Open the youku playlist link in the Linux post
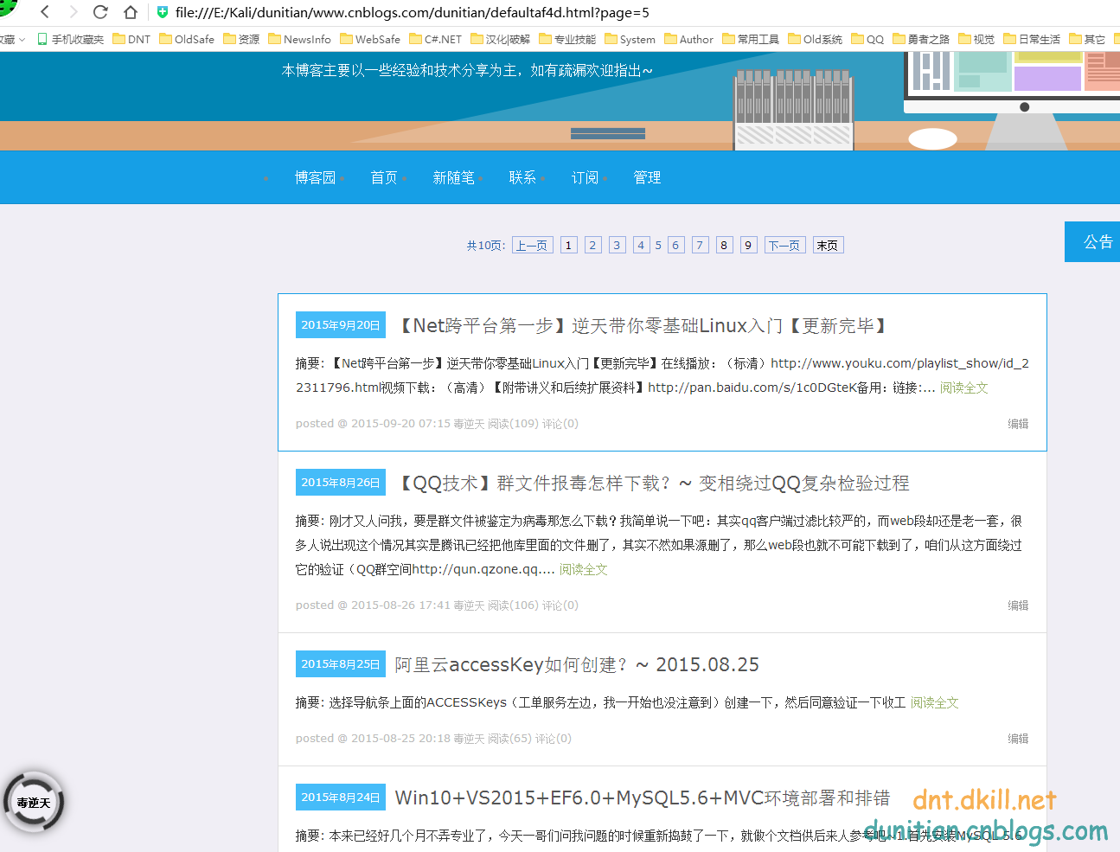The height and width of the screenshot is (852, 1120). (899, 363)
